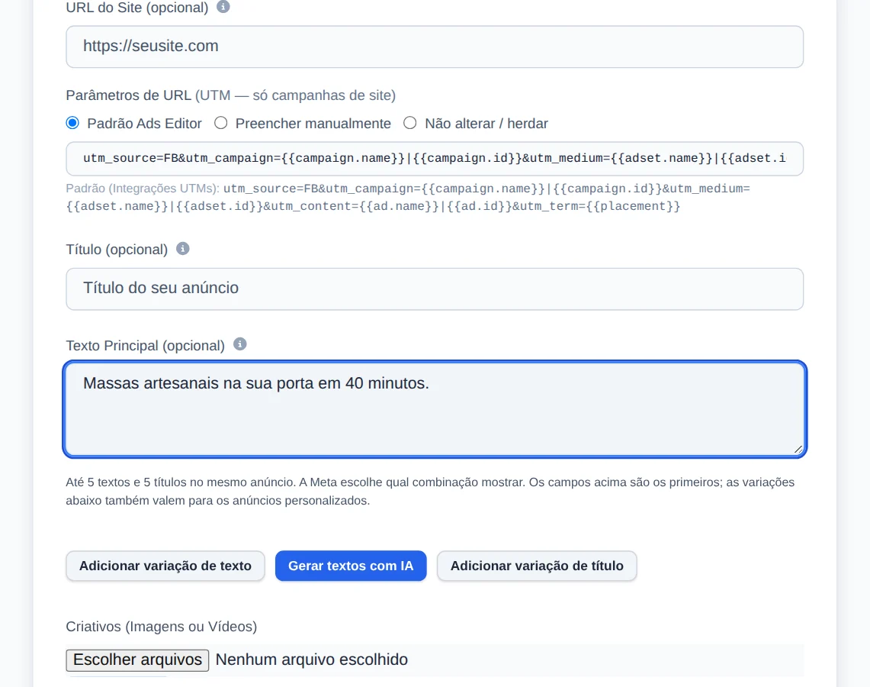Screen dimensions: 870x687
Task: Click the UTM parameters text field
Action: [435, 159]
